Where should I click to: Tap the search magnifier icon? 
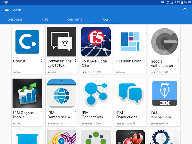(x=185, y=10)
